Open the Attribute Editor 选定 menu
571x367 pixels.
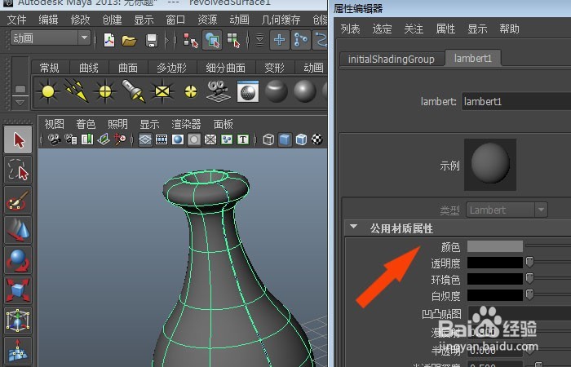click(x=382, y=29)
